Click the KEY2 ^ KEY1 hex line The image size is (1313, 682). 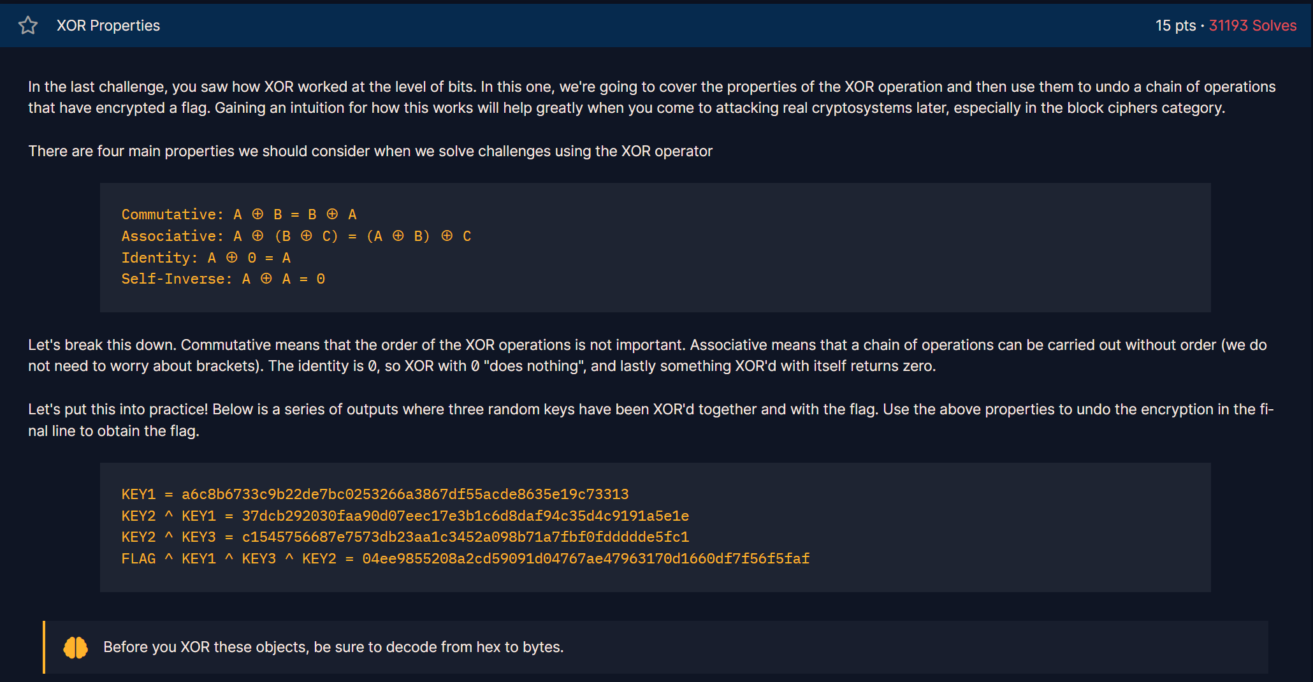[405, 516]
